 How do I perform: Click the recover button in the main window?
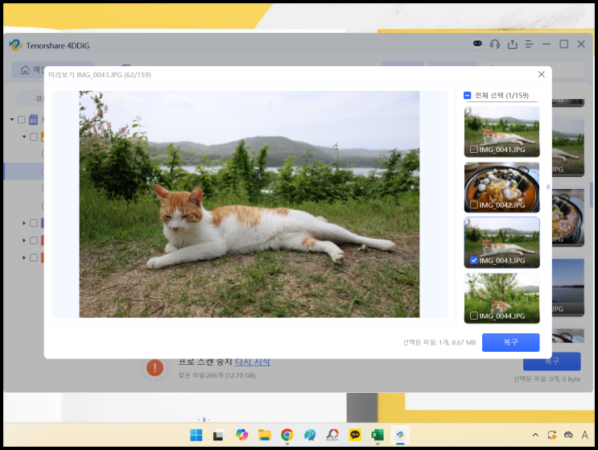[x=552, y=361]
